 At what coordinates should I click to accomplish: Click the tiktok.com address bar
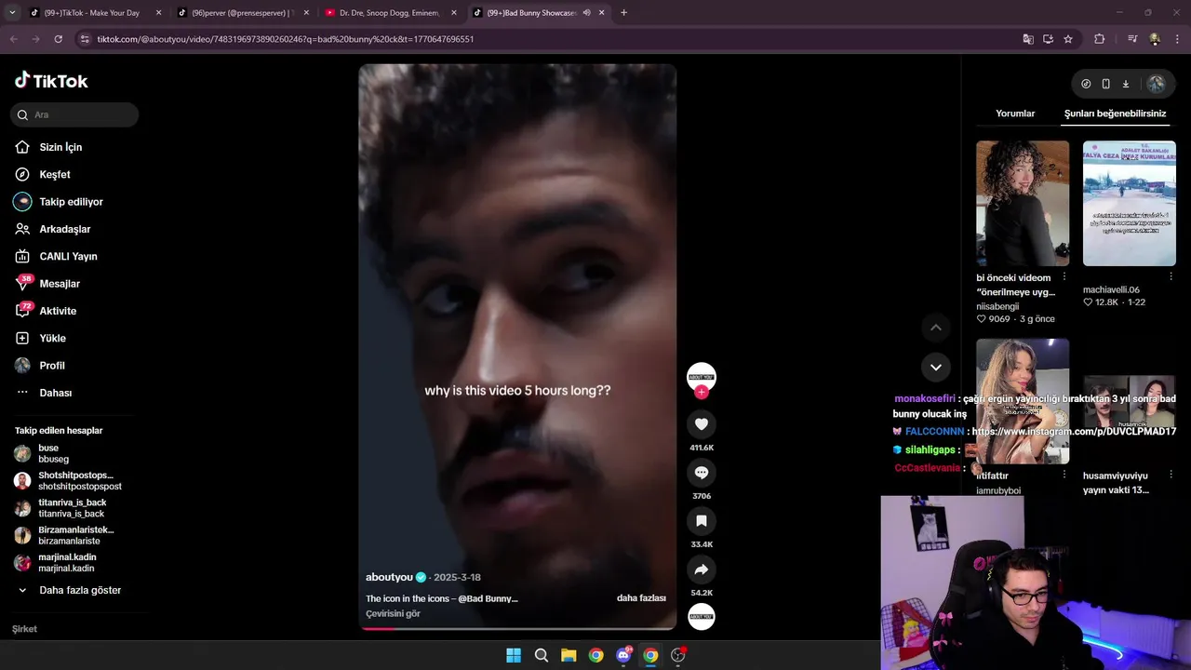(549, 39)
